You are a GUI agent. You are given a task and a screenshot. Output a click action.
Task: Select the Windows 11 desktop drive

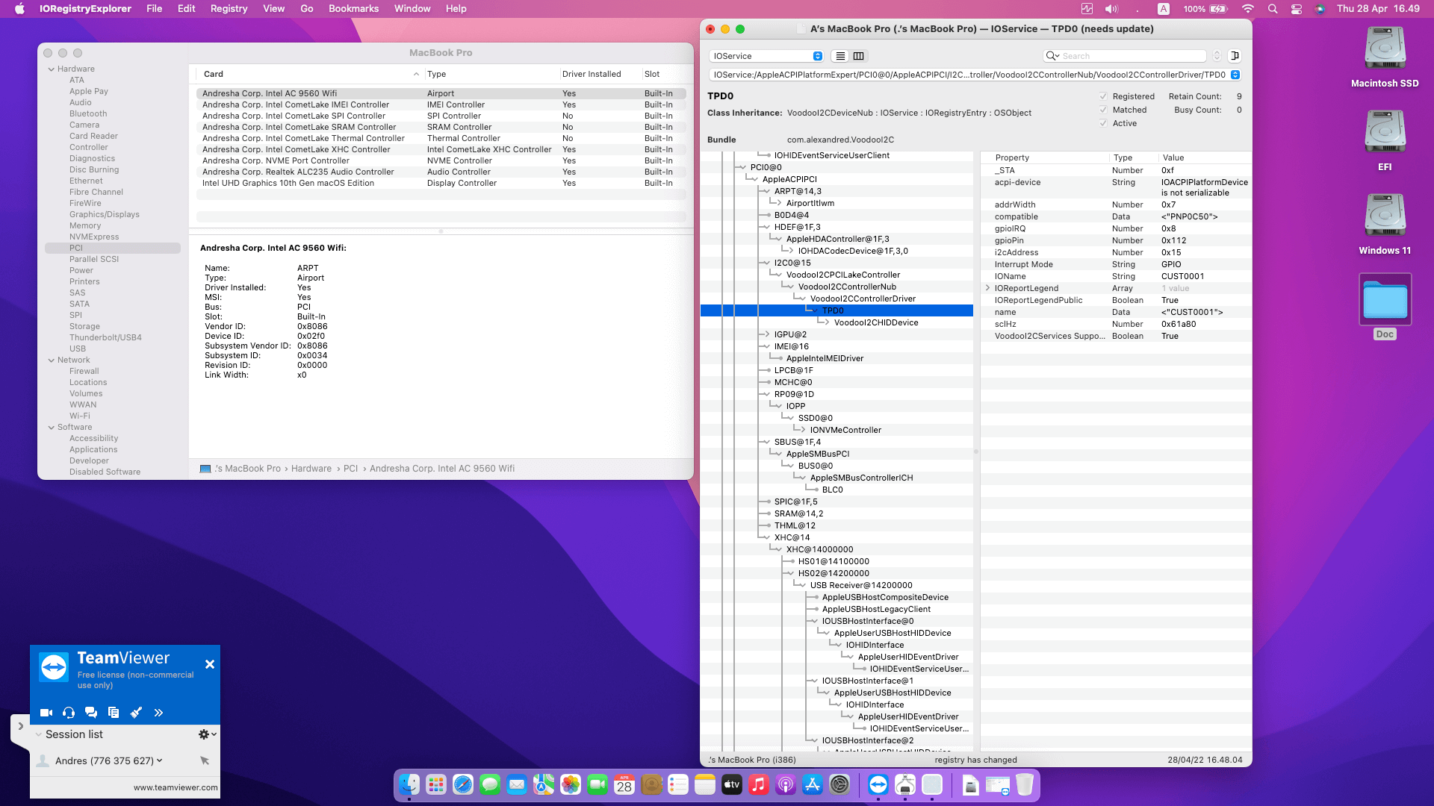click(1385, 224)
